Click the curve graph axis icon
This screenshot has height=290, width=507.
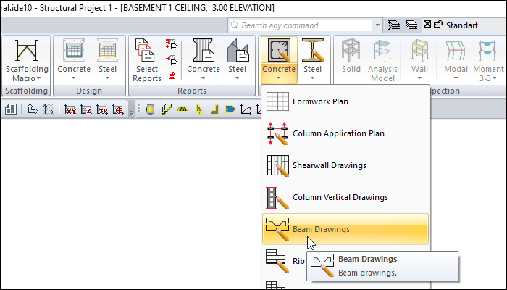click(246, 109)
